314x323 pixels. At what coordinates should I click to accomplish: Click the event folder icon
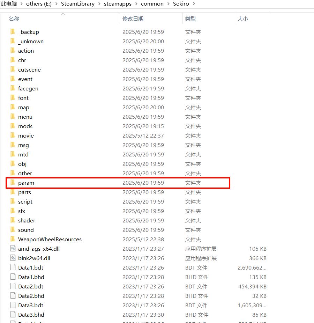tap(13, 79)
